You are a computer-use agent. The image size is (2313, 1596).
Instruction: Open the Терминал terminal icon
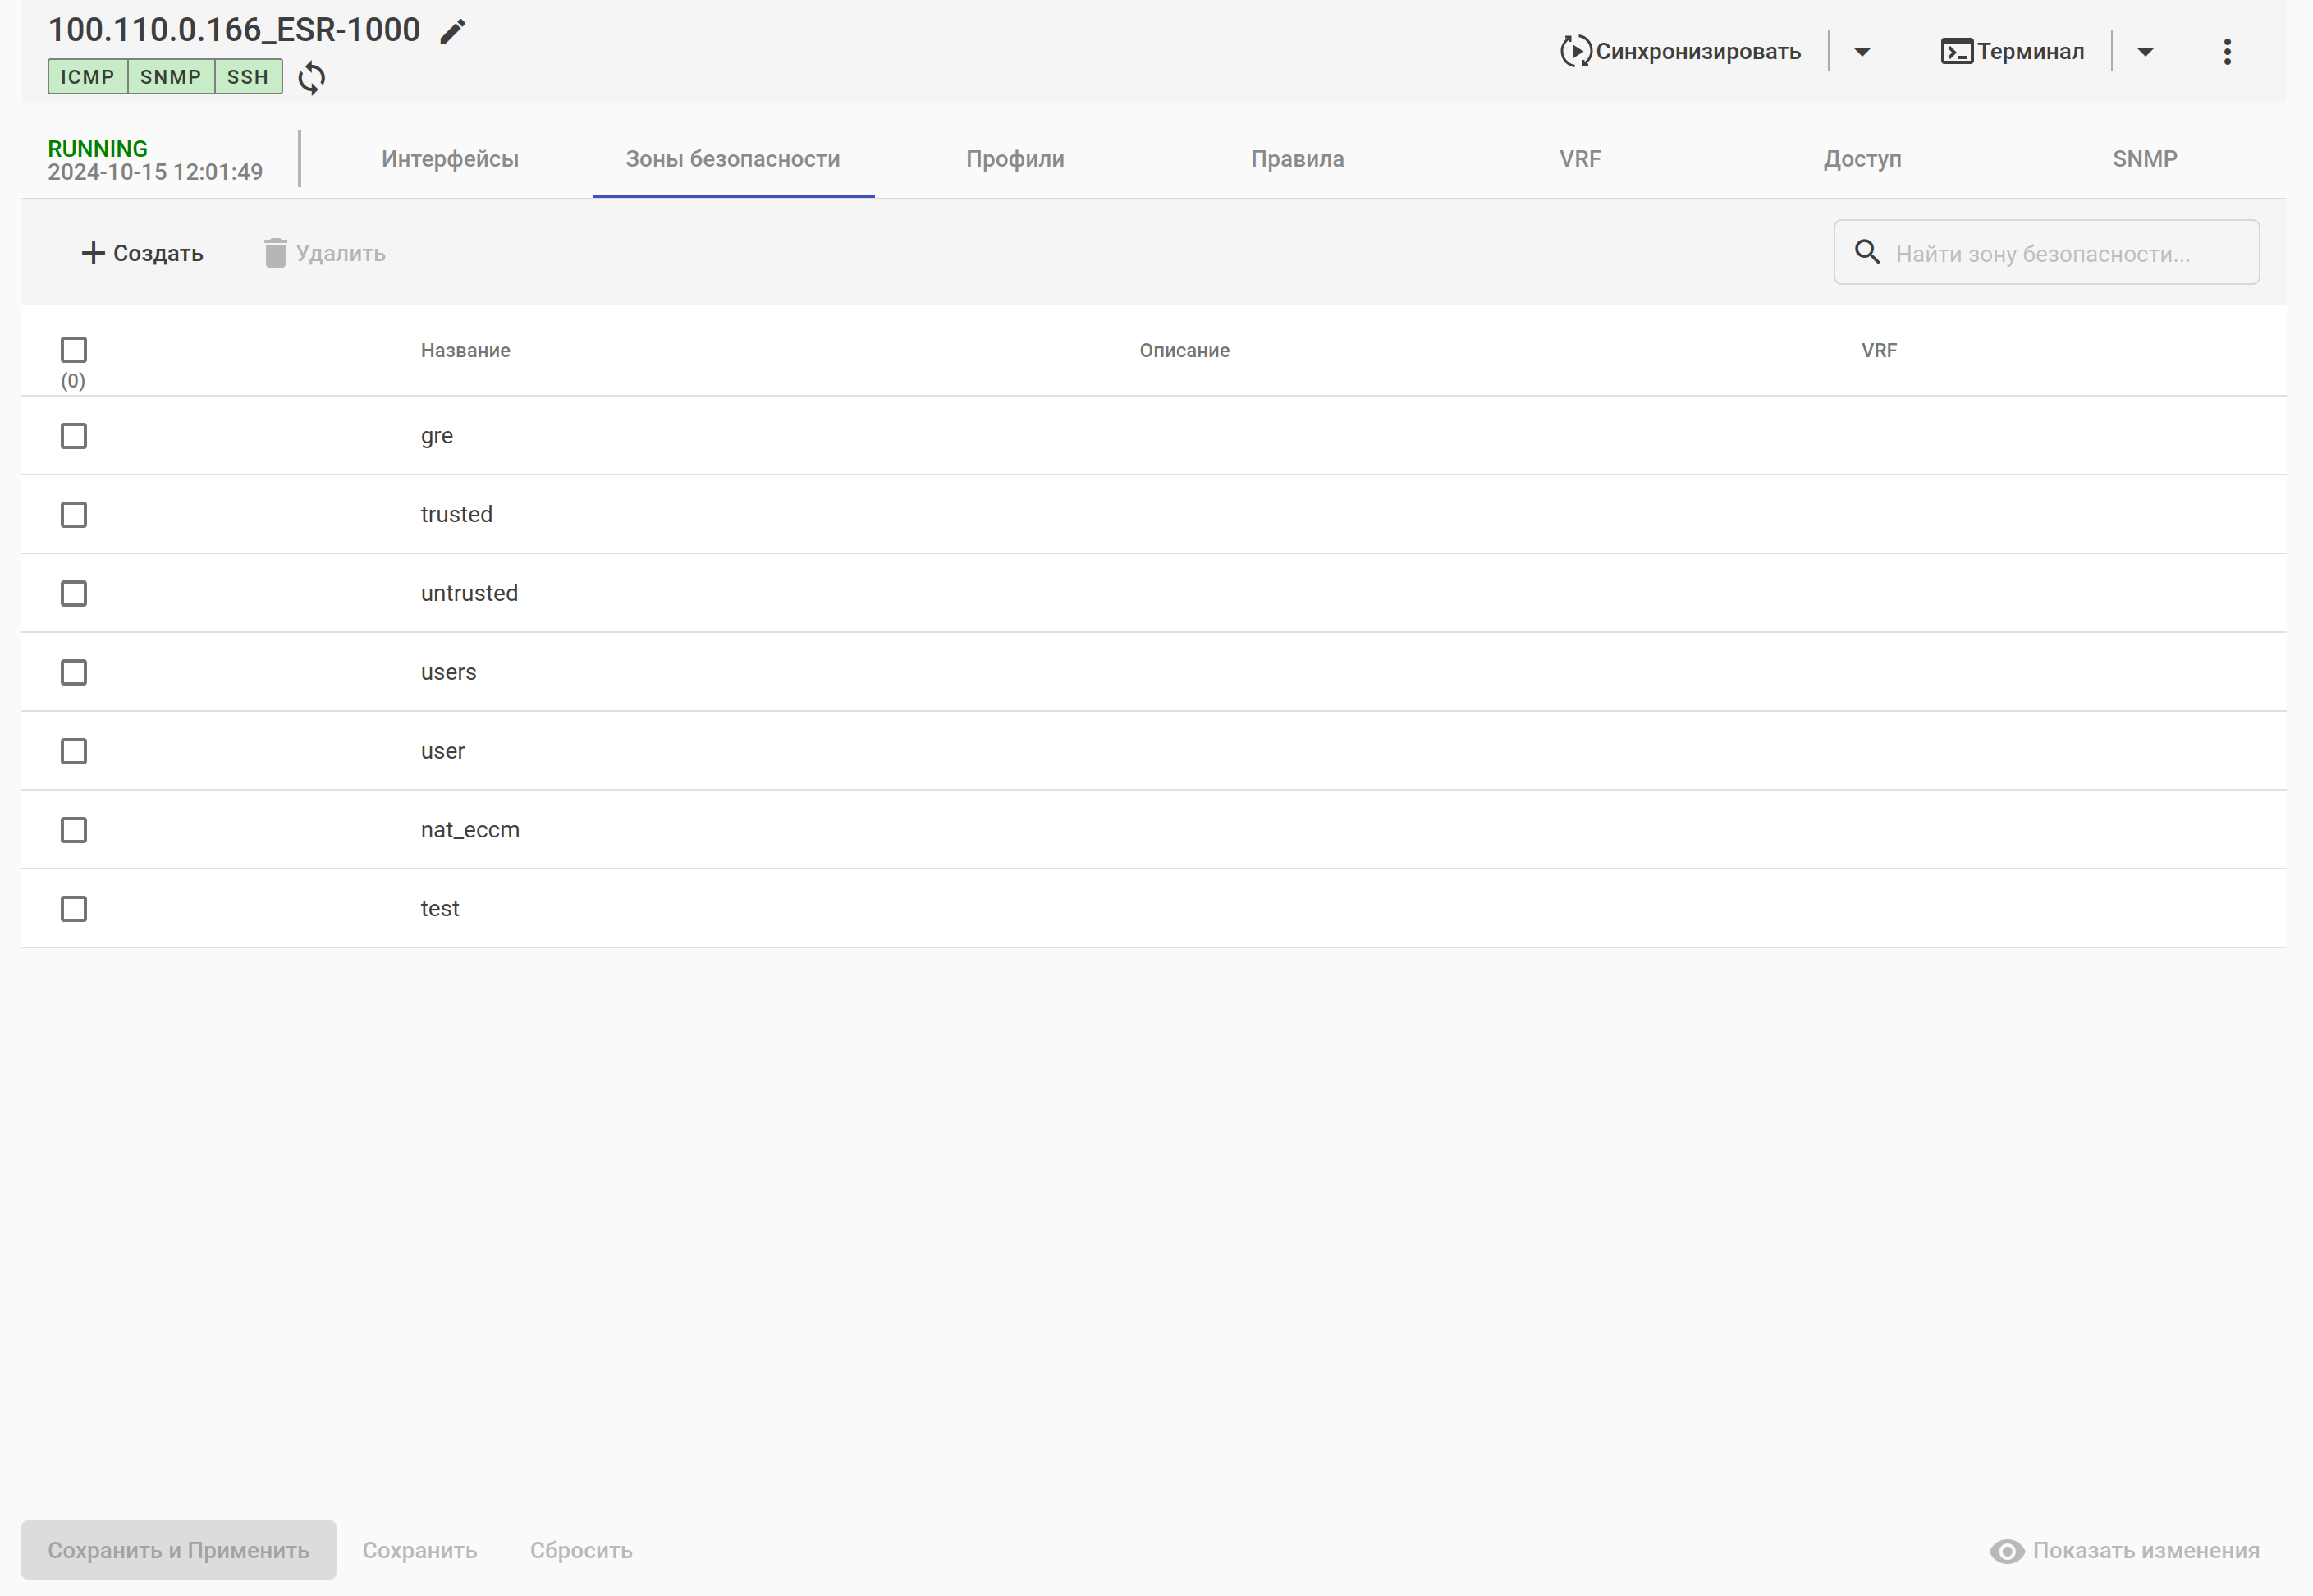click(1955, 51)
